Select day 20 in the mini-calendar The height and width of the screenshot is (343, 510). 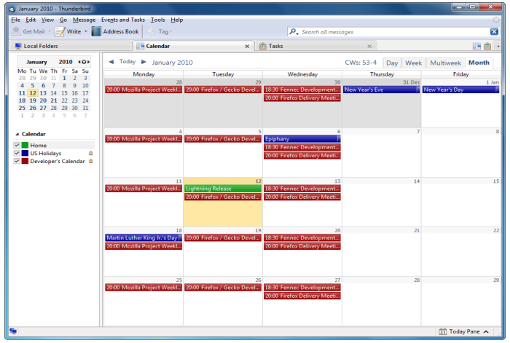pyautogui.click(x=43, y=100)
